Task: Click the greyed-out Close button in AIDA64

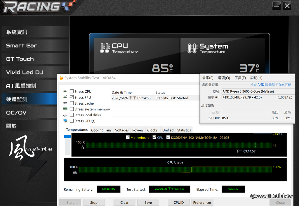Action: pyautogui.click(x=280, y=202)
